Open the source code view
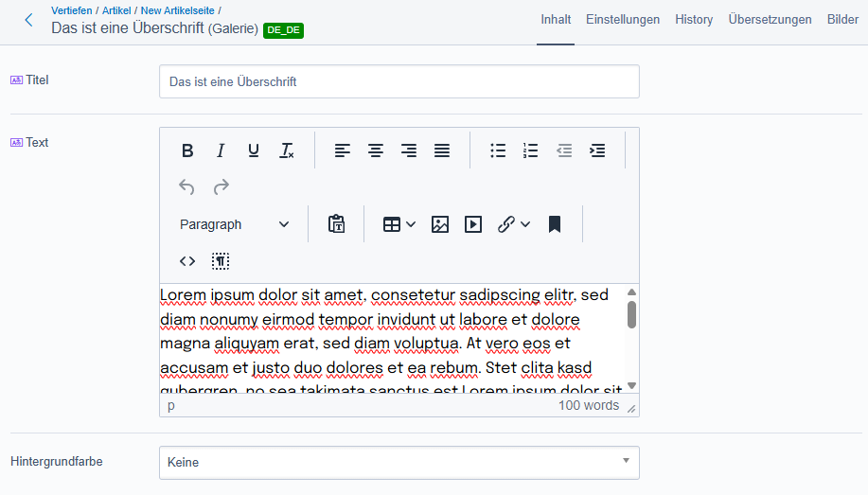The height and width of the screenshot is (495, 868). (187, 261)
